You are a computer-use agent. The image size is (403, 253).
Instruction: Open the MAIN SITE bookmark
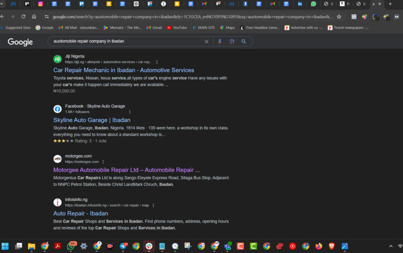click(203, 28)
